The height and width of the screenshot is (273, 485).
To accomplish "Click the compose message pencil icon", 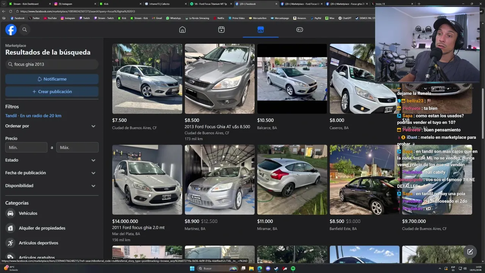I will tap(470, 252).
